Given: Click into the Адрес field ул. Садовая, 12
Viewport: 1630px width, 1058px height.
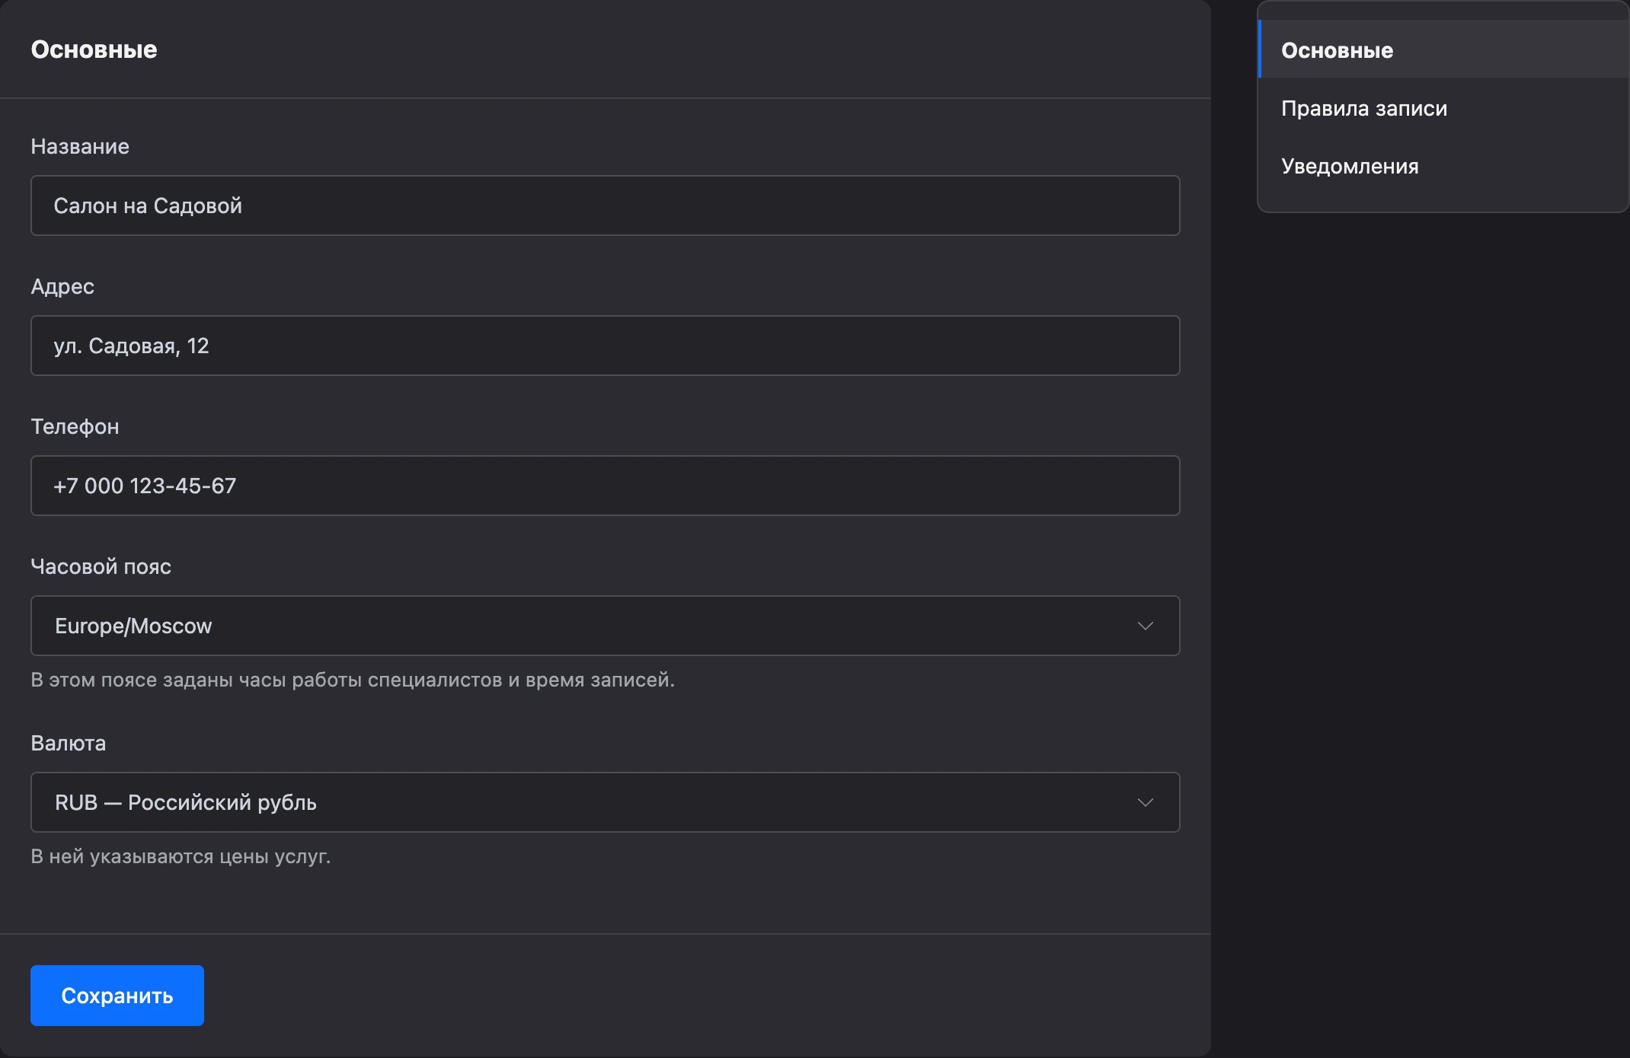Looking at the screenshot, I should click(605, 346).
